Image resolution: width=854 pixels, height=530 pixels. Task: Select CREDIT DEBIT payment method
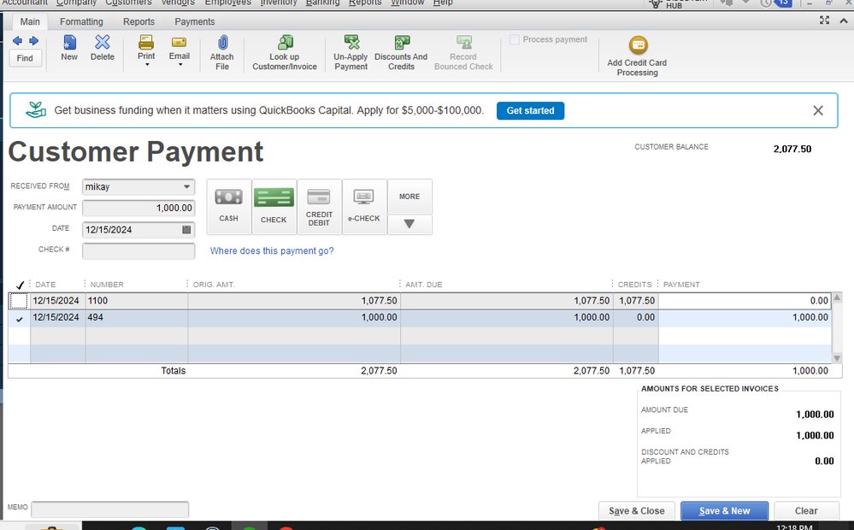tap(319, 207)
